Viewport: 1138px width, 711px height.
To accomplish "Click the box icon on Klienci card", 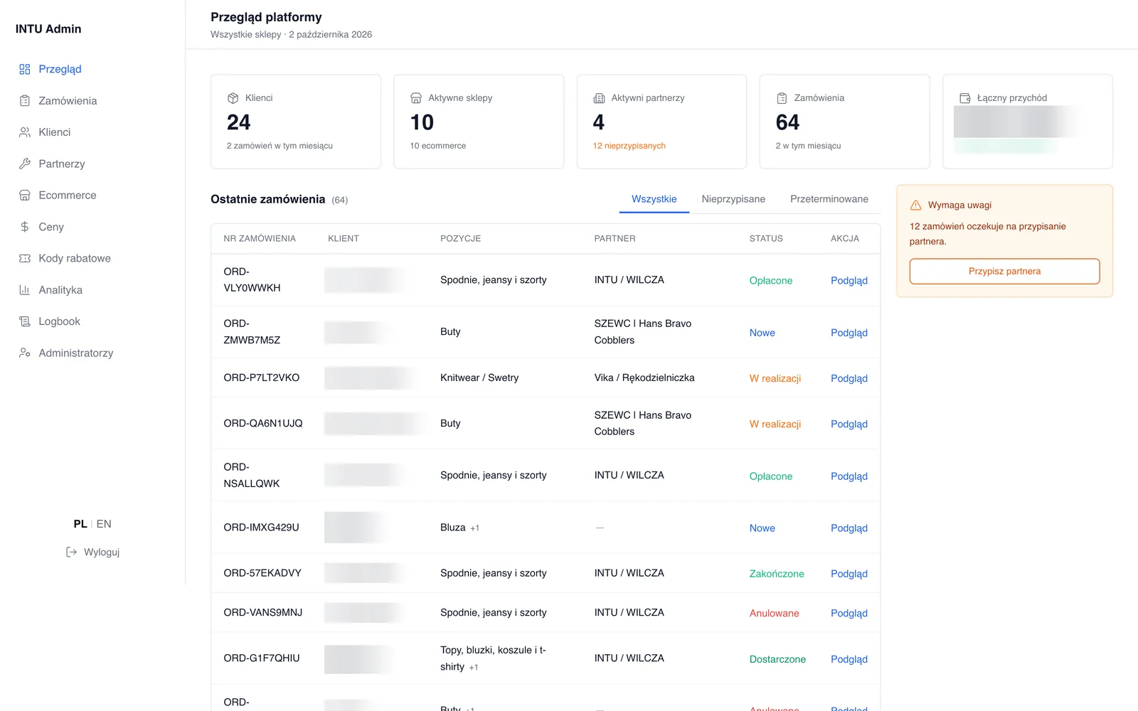I will (x=233, y=98).
